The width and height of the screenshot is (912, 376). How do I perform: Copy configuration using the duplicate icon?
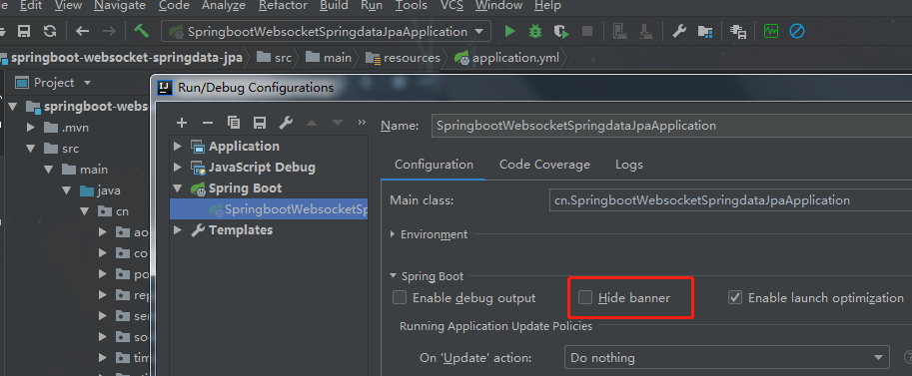[x=234, y=123]
